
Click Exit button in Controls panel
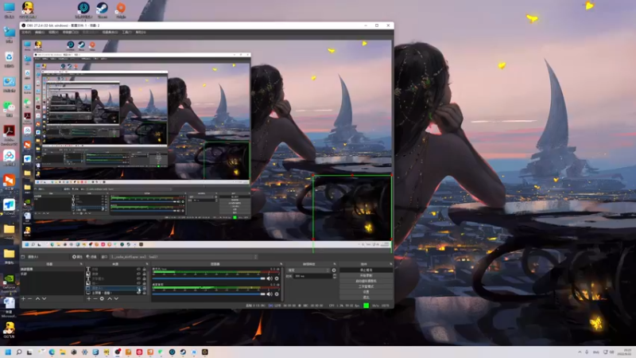coord(366,297)
